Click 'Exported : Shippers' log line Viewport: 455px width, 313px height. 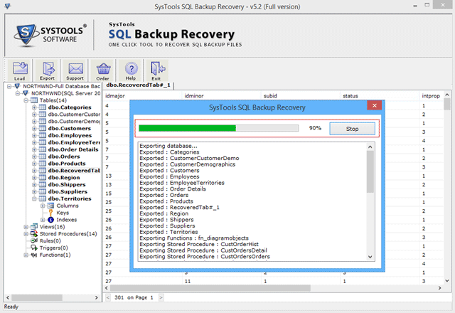coord(166,220)
